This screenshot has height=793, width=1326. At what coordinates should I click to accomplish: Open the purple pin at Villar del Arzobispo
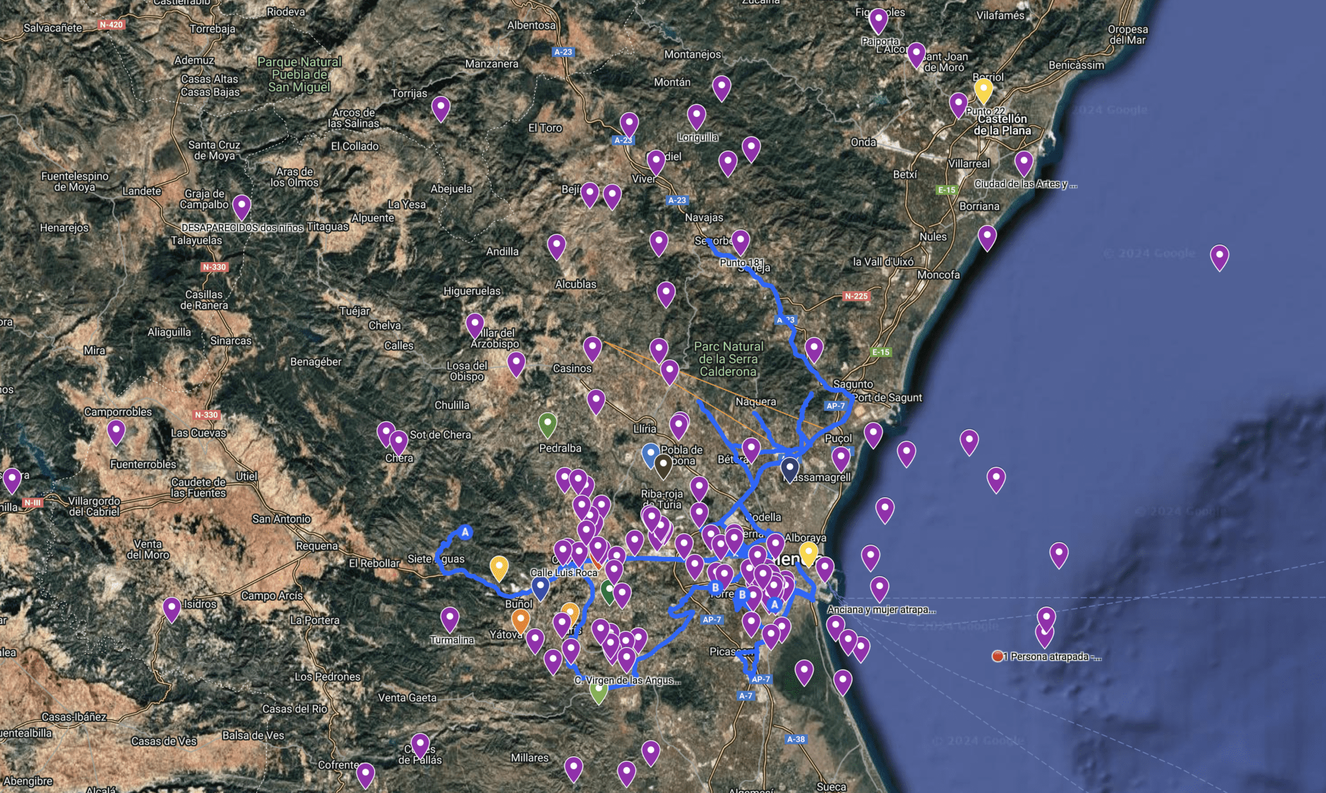475,325
